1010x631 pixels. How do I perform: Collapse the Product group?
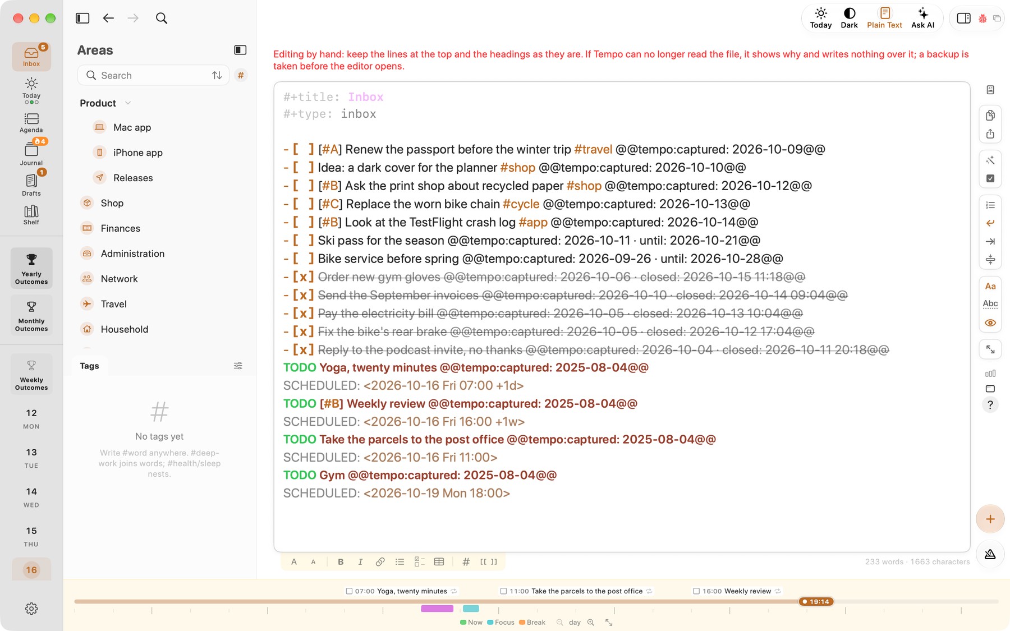click(128, 103)
